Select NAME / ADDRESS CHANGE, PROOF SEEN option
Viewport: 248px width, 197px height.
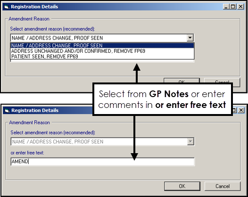(x=102, y=46)
